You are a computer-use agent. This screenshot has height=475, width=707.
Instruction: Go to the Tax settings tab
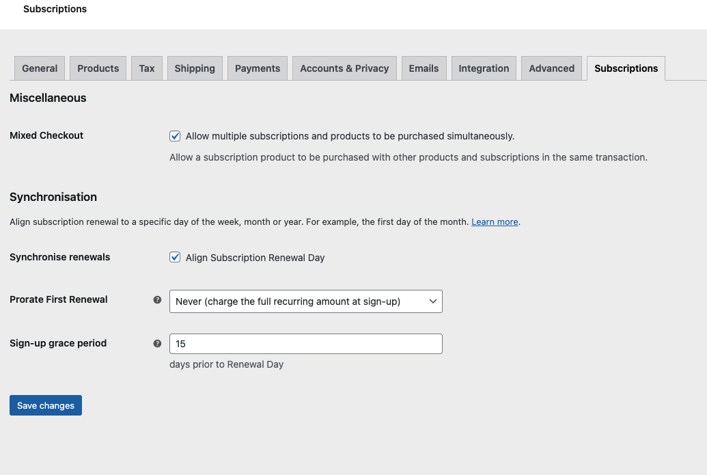[147, 68]
